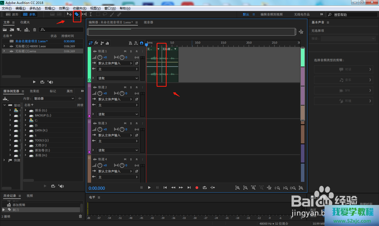
Task: Select the Razor tool in the toolbar
Action: (x=77, y=14)
